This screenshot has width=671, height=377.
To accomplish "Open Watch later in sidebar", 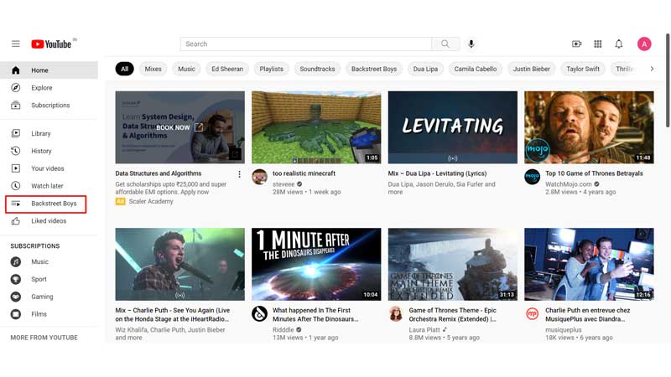I will tap(49, 186).
